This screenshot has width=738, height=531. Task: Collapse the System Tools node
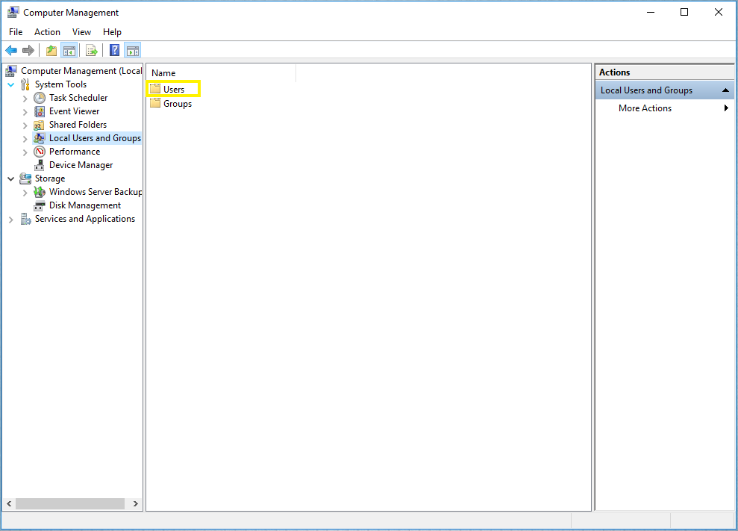[x=11, y=85]
